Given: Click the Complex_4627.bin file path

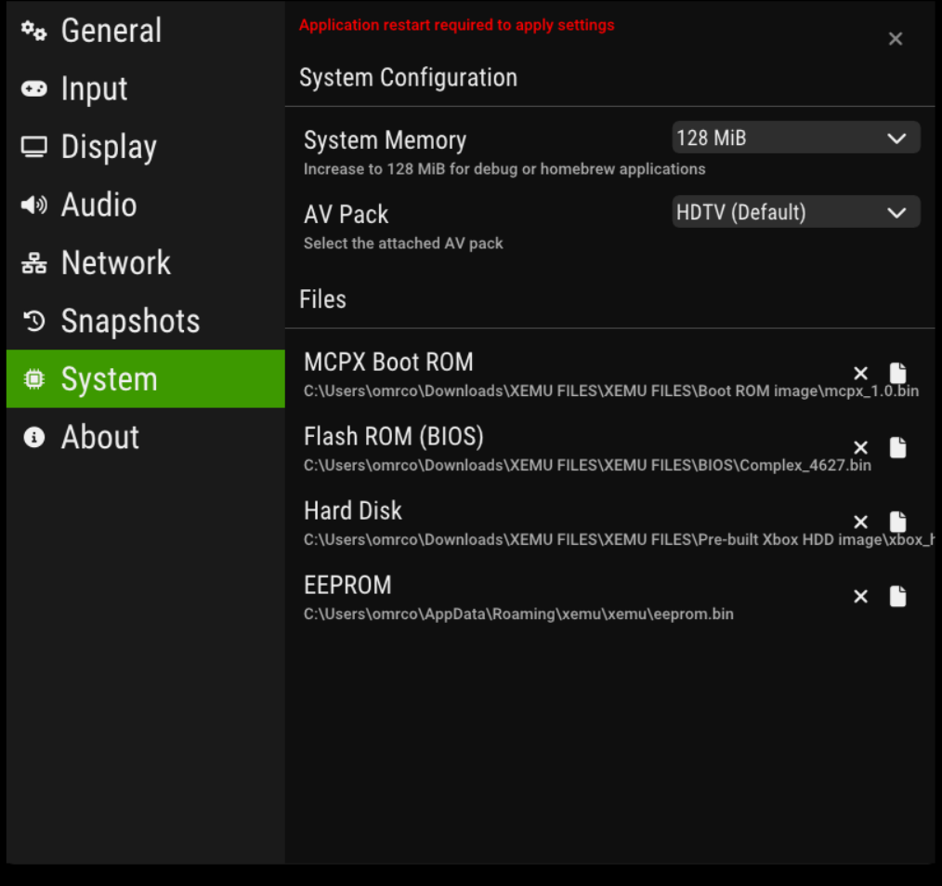Looking at the screenshot, I should [587, 466].
